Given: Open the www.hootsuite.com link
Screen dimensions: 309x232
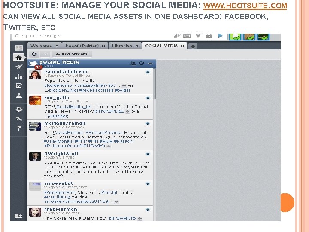Looking at the screenshot, I should pyautogui.click(x=245, y=5).
